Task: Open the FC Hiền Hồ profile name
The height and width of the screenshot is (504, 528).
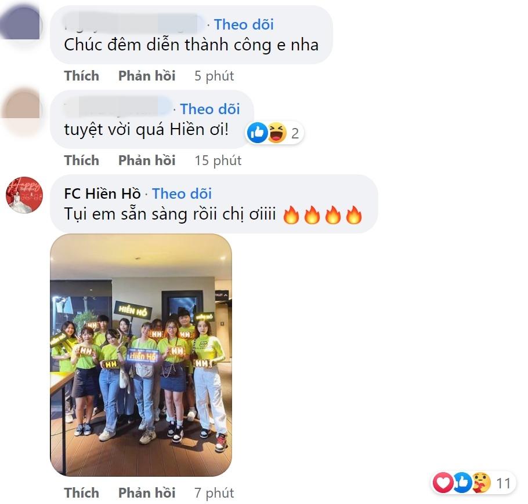Action: 102,193
